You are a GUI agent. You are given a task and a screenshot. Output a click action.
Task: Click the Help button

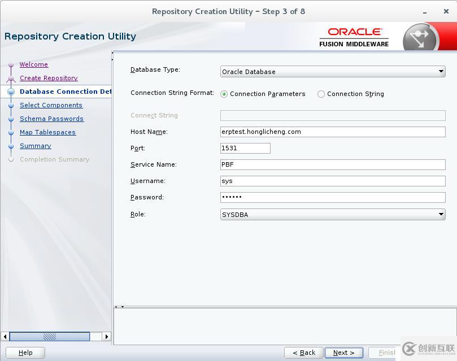point(25,352)
